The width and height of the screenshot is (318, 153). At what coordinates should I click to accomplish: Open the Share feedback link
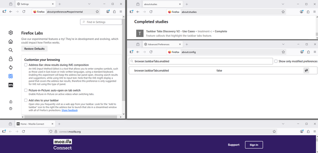(69, 110)
